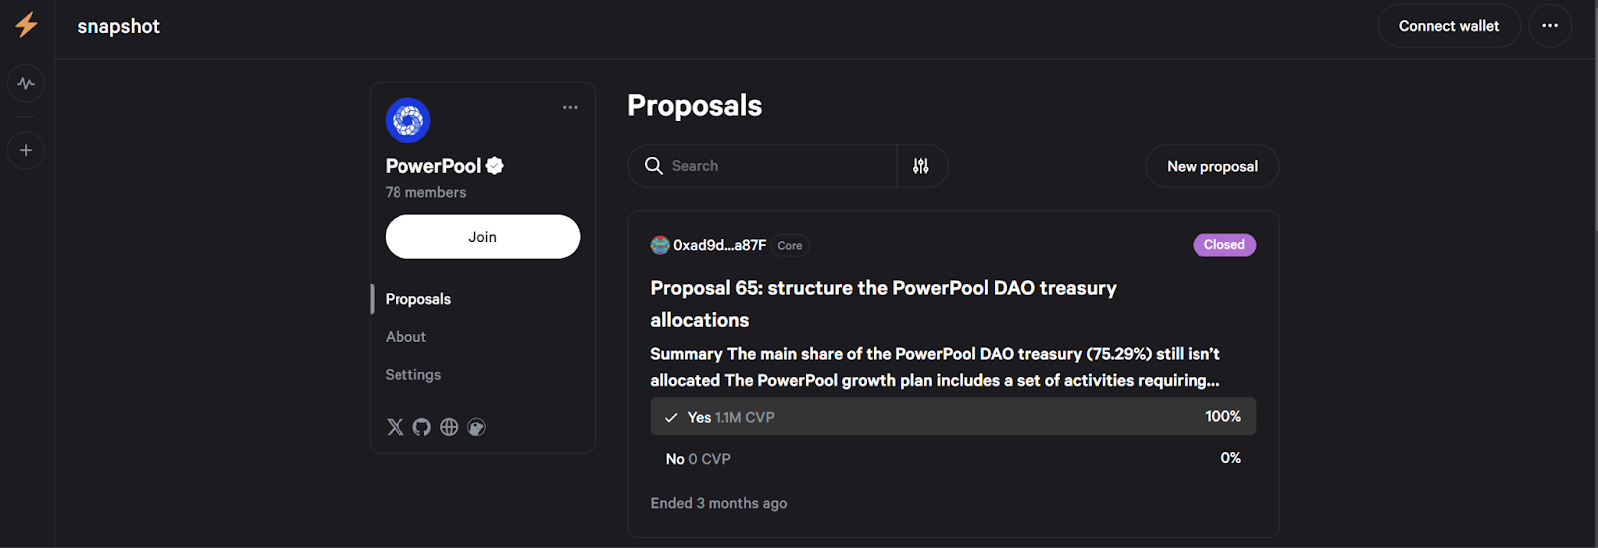This screenshot has width=1598, height=548.
Task: Open PowerPool's GitHub page icon
Action: (422, 427)
